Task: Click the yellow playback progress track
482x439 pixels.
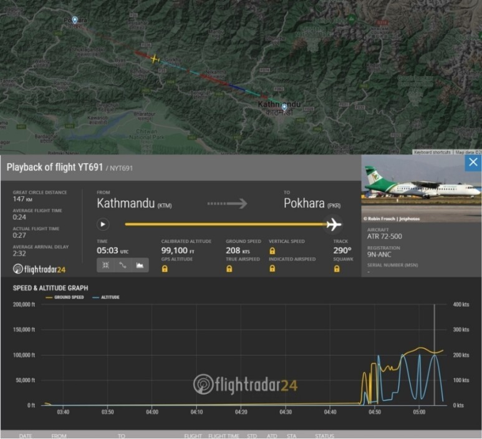Action: coord(226,224)
